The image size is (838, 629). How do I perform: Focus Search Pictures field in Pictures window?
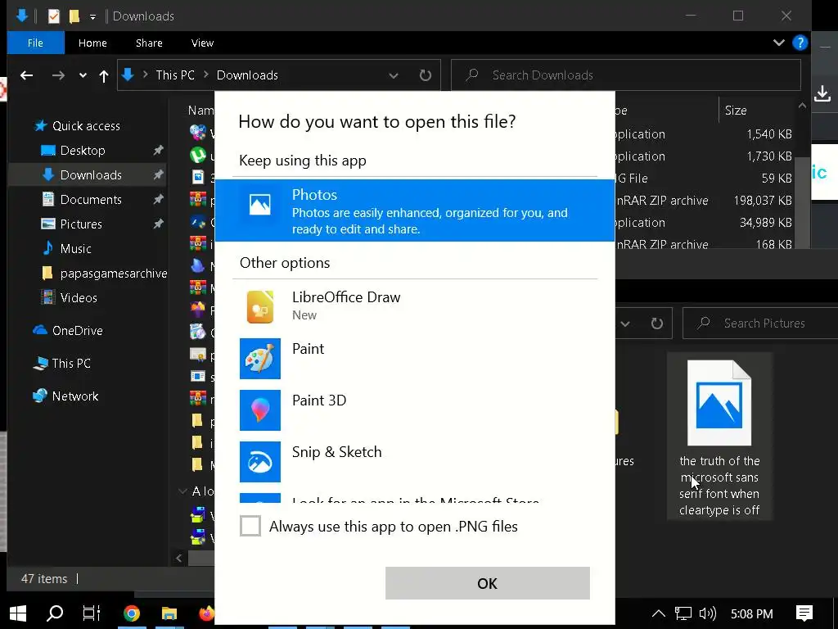click(x=760, y=323)
